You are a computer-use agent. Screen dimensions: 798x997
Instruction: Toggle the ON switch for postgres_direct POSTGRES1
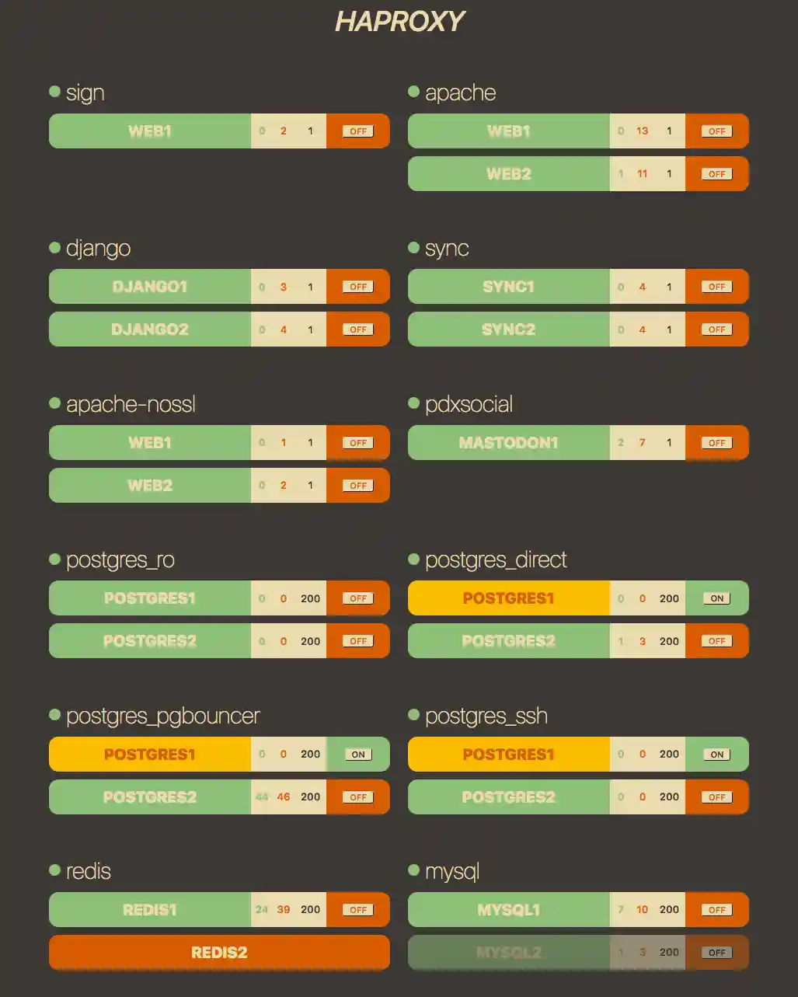coord(716,598)
